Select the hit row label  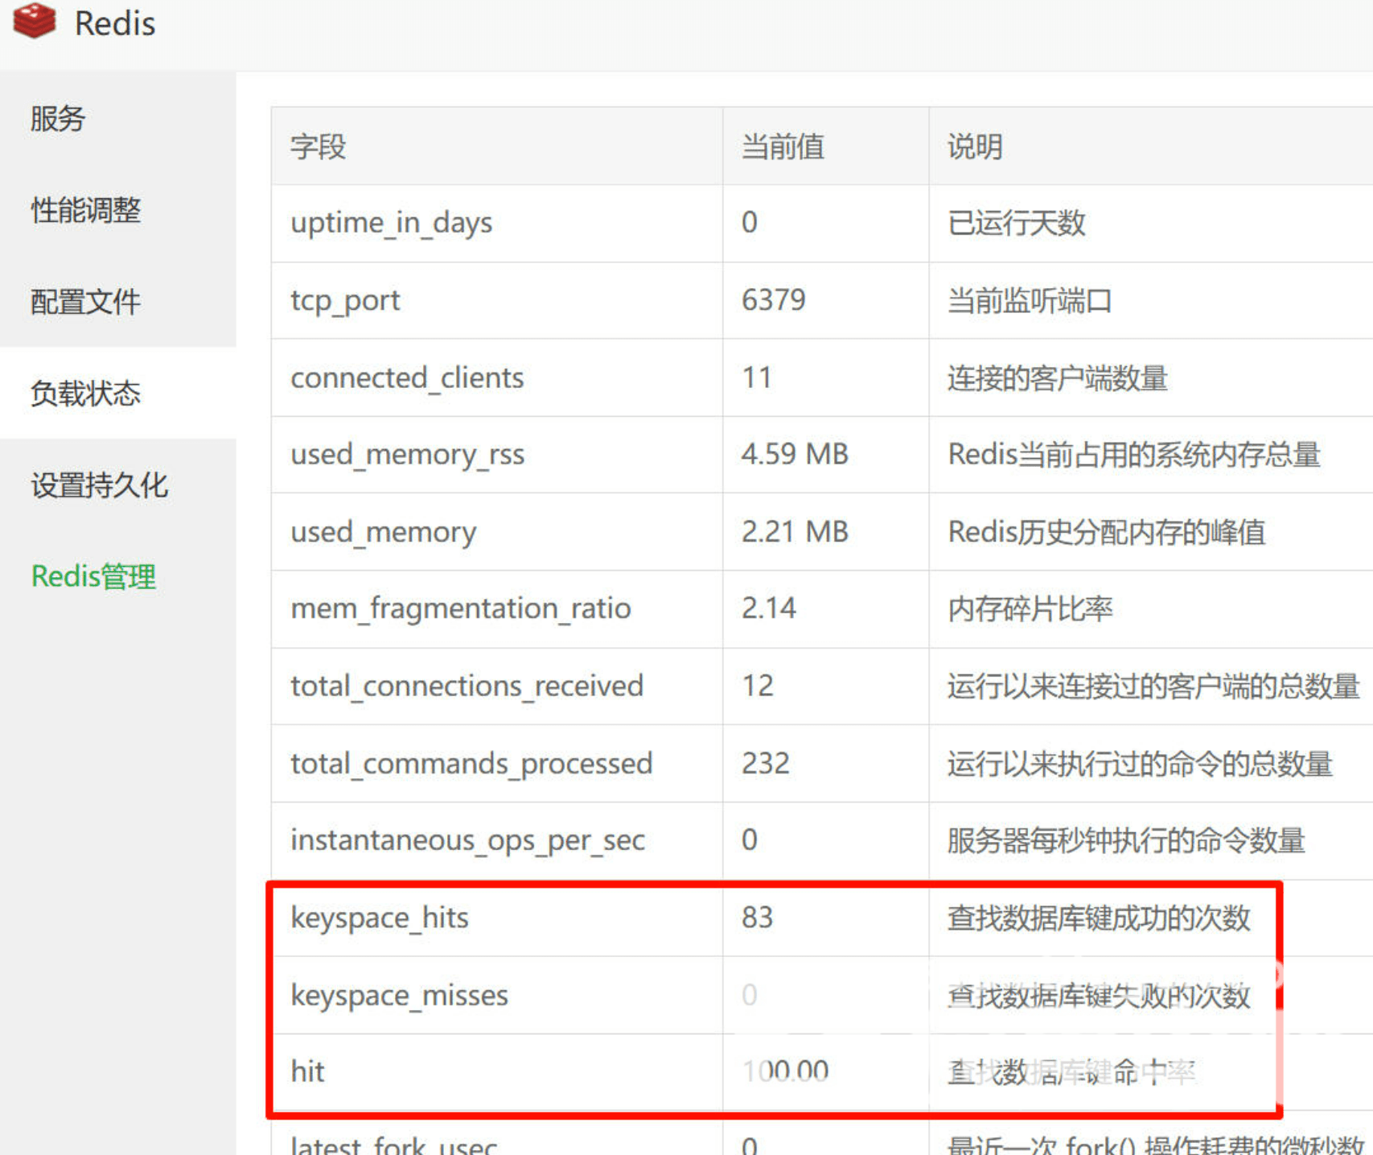(308, 1072)
